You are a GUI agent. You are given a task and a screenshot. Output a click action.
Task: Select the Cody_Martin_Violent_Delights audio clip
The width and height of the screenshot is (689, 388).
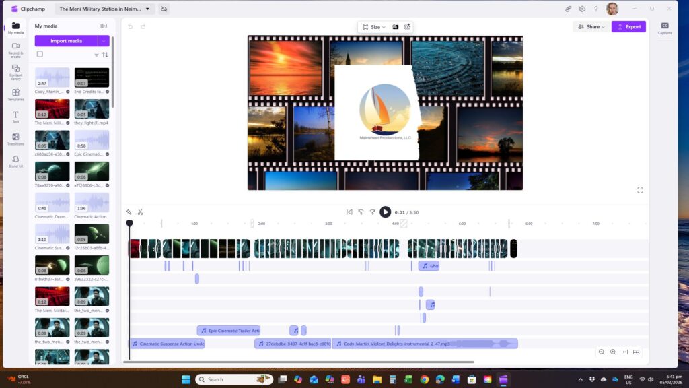coord(404,344)
